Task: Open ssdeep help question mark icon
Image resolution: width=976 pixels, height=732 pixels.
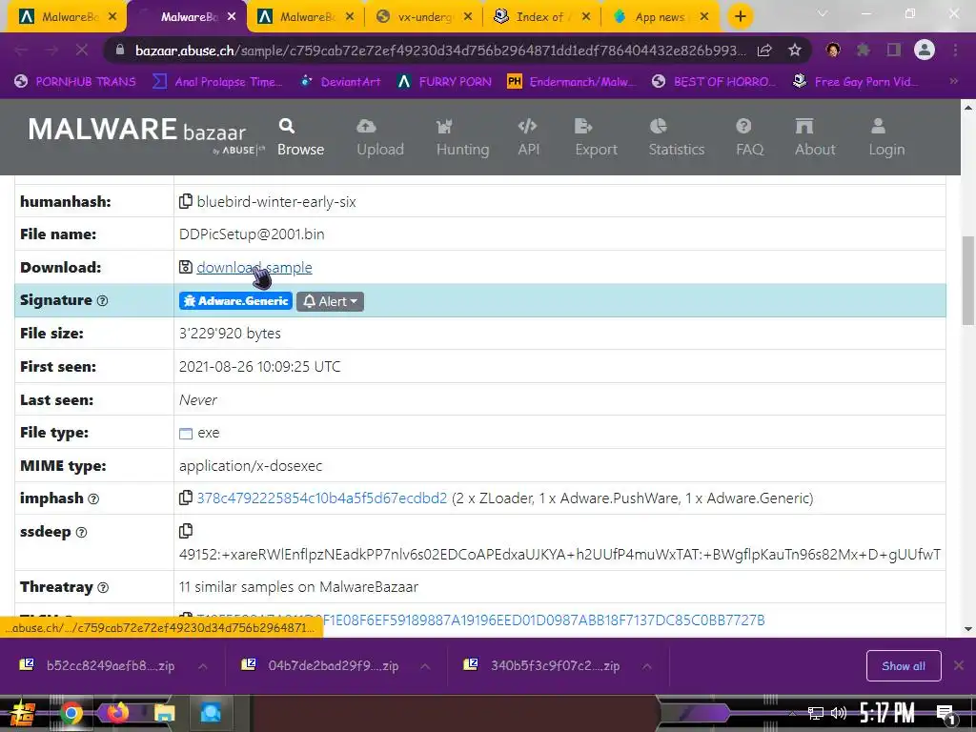Action: tap(82, 532)
